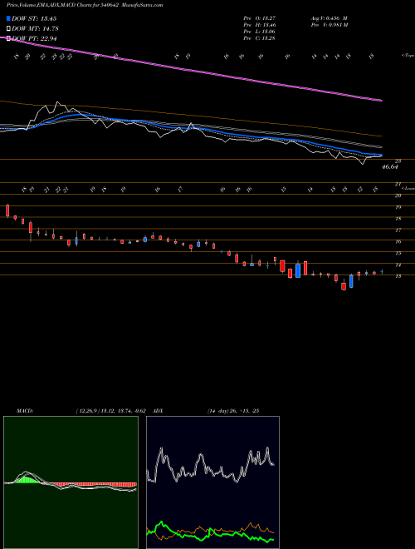
Task: Click the ADX values '(14 day) 26, +15, -25'
Action: click(x=233, y=411)
